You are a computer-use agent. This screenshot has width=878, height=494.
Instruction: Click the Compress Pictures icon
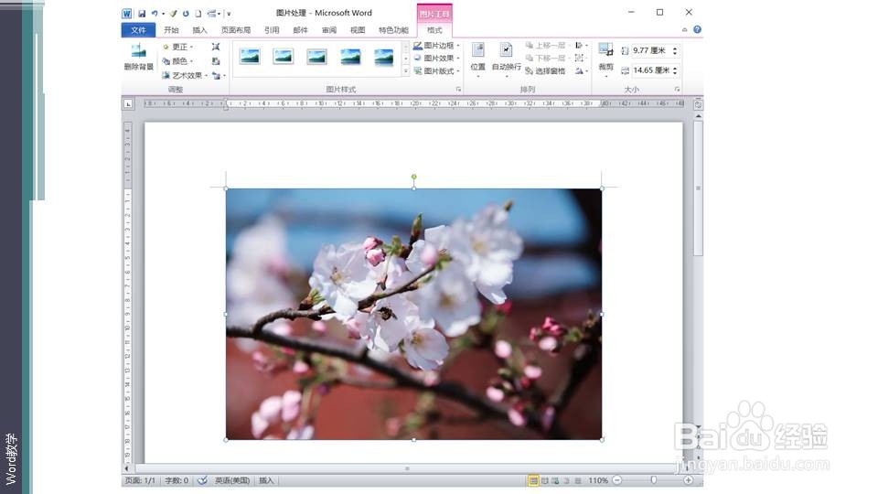coord(216,47)
